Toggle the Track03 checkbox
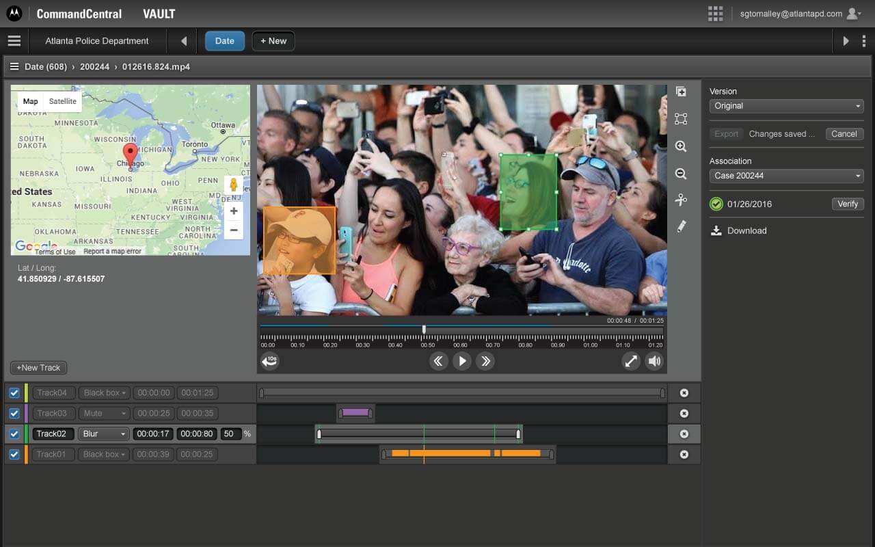This screenshot has width=875, height=547. point(14,414)
